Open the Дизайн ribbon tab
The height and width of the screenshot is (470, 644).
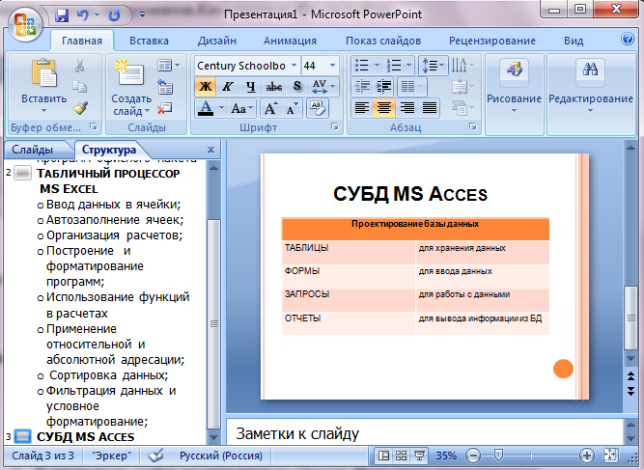coord(217,41)
